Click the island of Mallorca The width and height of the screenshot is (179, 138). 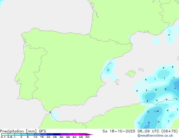[x=131, y=74]
